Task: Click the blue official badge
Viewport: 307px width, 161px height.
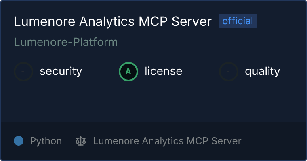Action: [238, 21]
